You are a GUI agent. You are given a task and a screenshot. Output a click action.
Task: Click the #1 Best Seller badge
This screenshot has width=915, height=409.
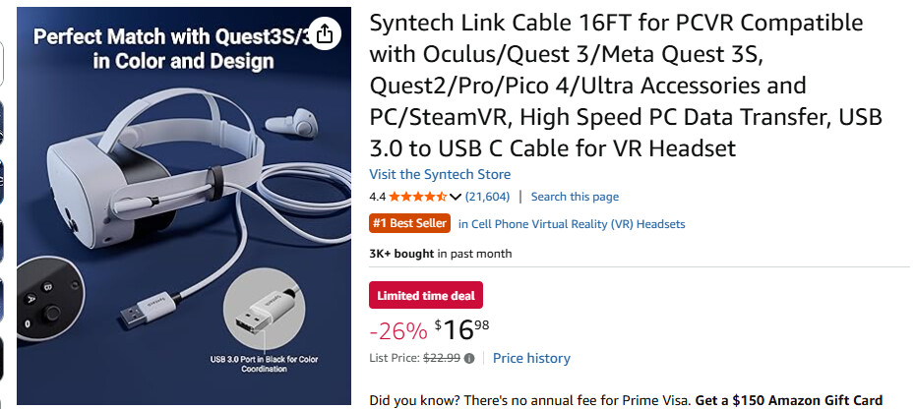click(x=409, y=223)
